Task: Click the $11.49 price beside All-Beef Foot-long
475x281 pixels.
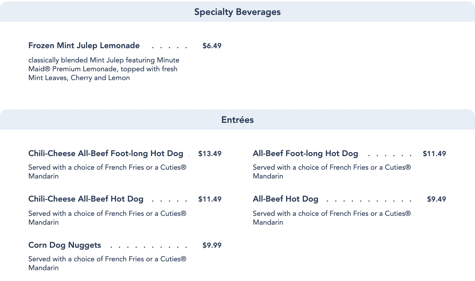Action: [434, 154]
